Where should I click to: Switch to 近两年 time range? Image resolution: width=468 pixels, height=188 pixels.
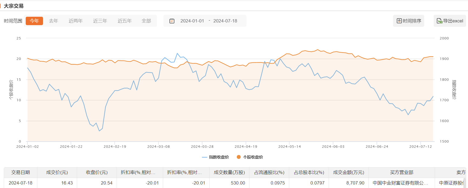[75, 21]
